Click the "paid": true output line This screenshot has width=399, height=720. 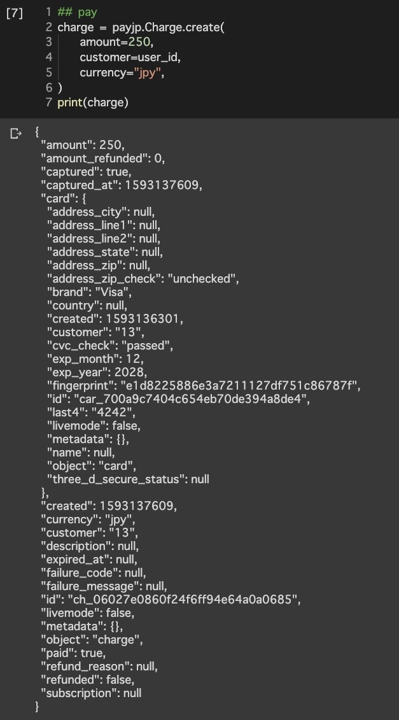tap(73, 653)
